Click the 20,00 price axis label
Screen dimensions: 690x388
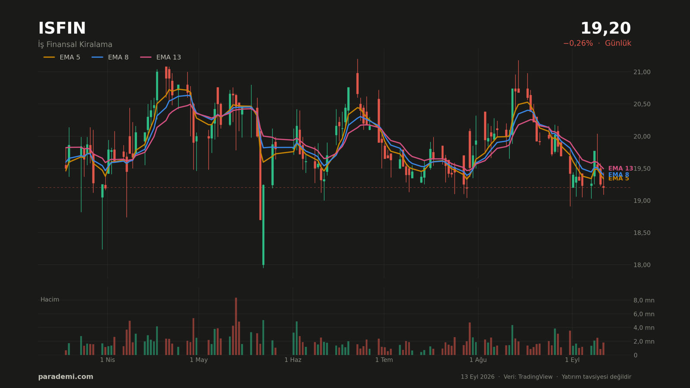click(x=642, y=137)
